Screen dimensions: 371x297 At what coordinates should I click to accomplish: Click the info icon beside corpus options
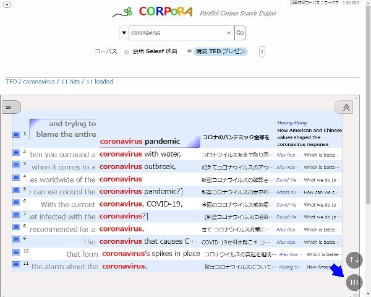tap(262, 51)
